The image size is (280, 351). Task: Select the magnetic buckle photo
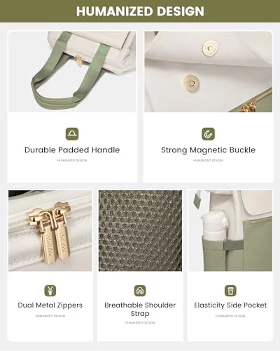click(x=208, y=72)
